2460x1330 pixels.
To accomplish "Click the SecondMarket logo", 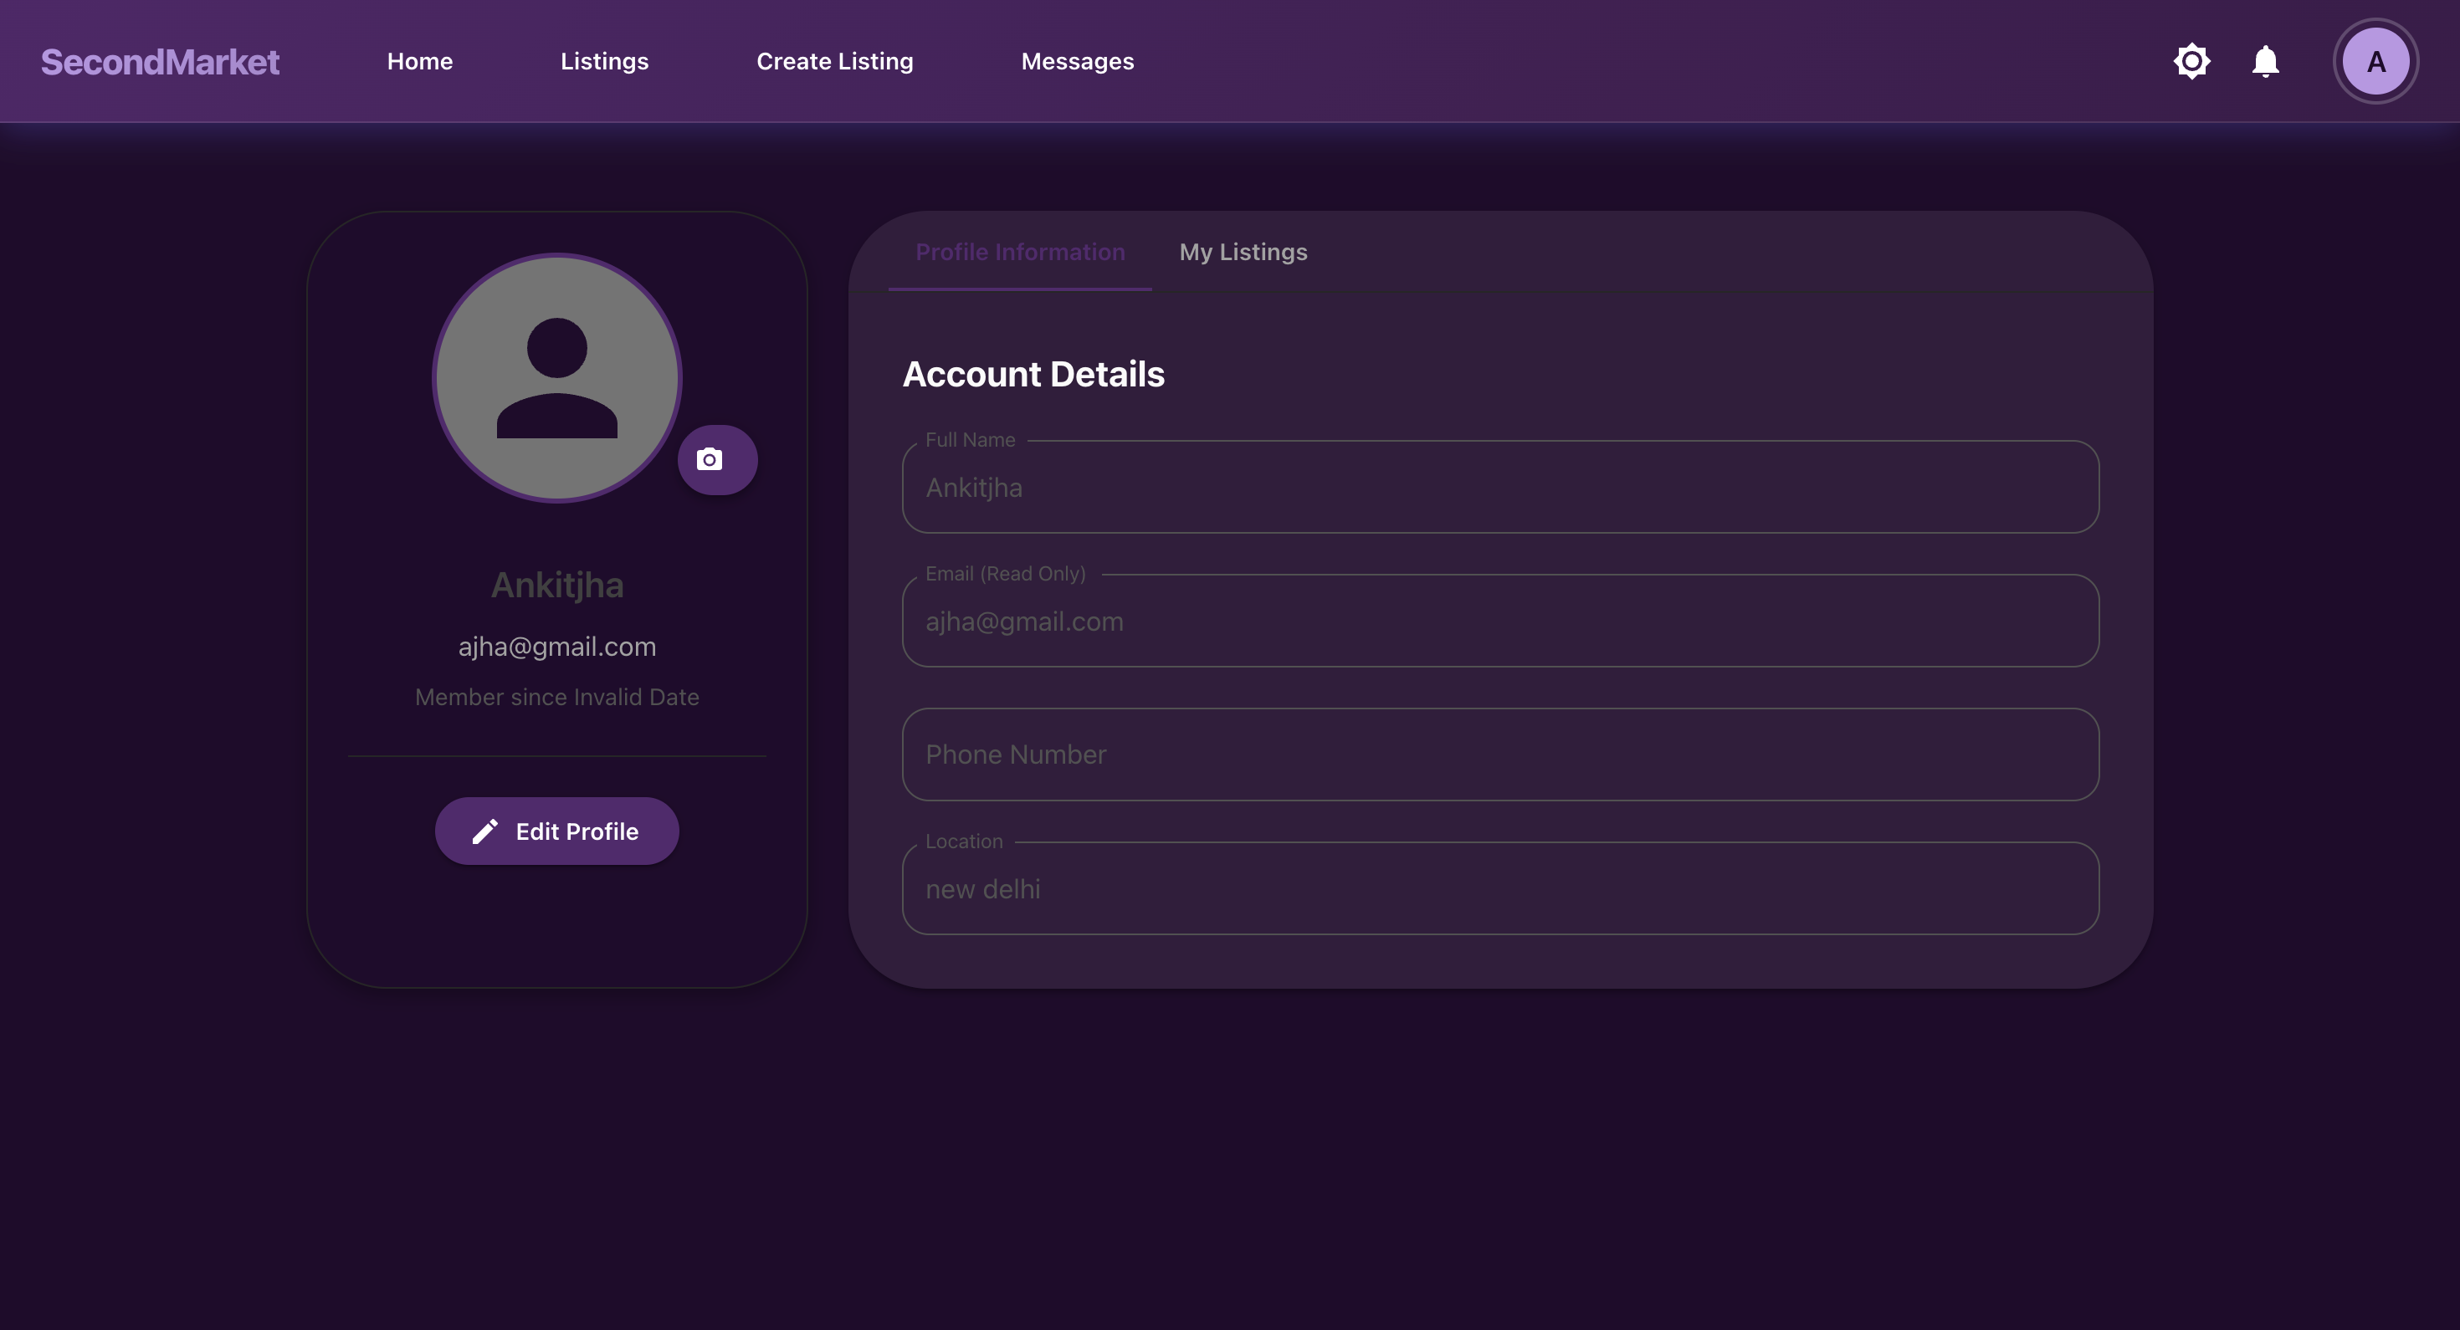I will pyautogui.click(x=160, y=61).
